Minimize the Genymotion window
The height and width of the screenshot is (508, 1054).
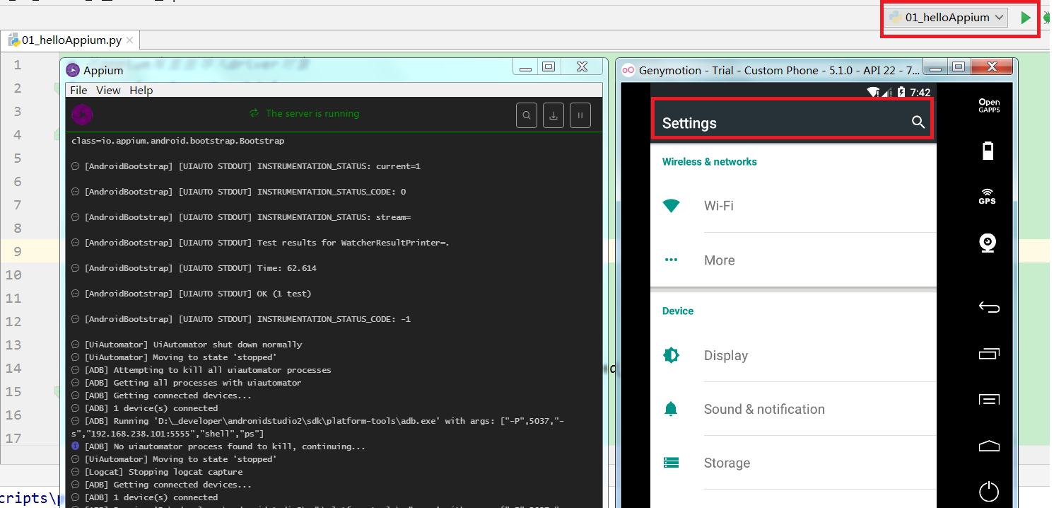click(x=936, y=69)
